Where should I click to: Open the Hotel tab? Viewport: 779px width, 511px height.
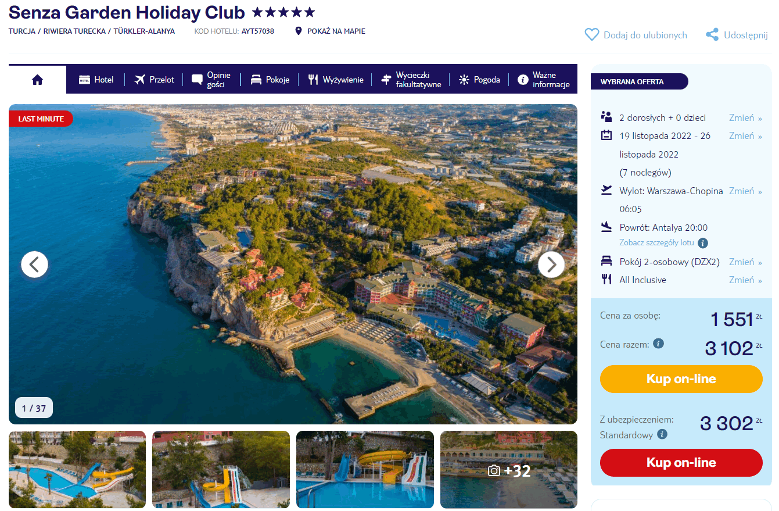coord(96,80)
